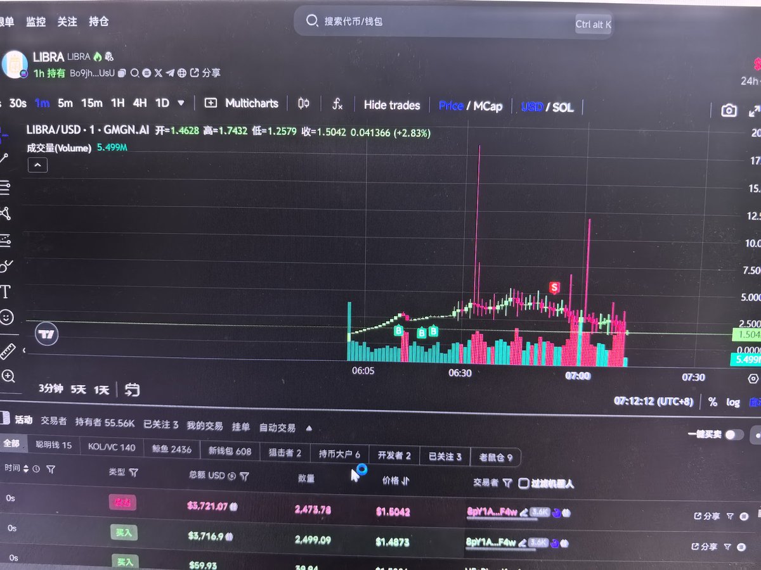761x570 pixels.
Task: Set chart range to 3分钟
Action: [51, 388]
